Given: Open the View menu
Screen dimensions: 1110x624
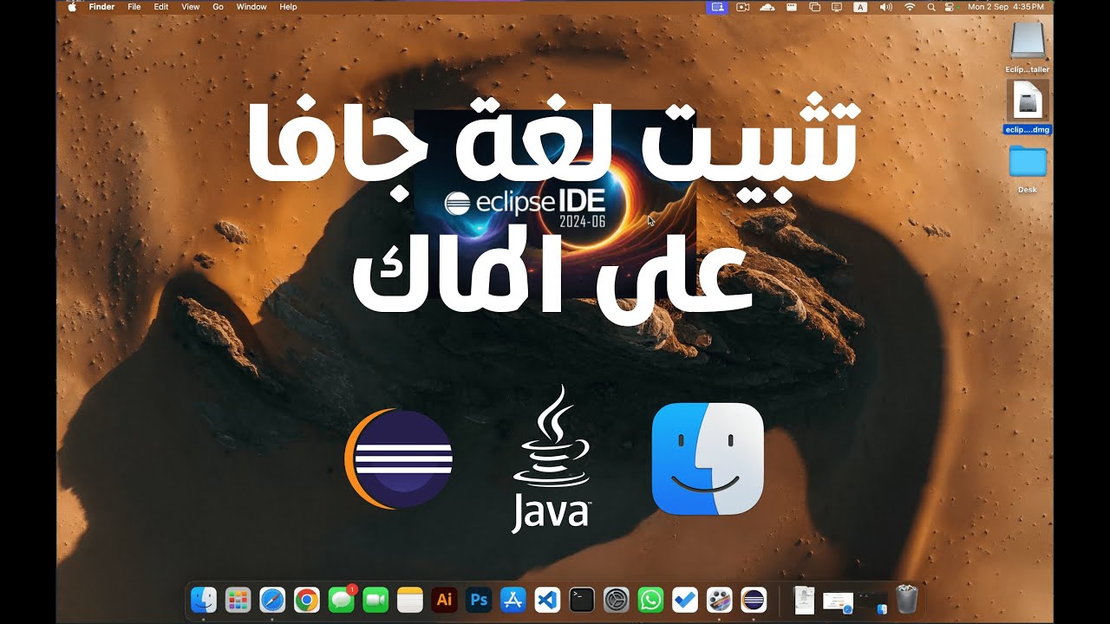Looking at the screenshot, I should (190, 6).
